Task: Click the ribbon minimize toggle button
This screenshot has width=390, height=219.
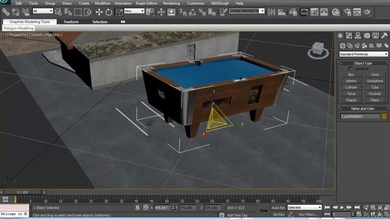Action: (x=123, y=22)
